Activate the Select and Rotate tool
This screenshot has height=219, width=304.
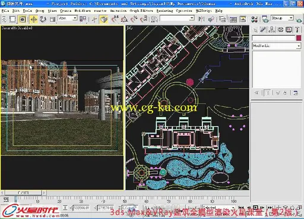tap(43, 19)
